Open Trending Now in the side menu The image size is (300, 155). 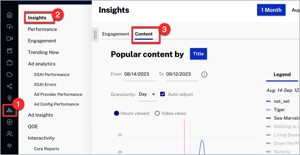(43, 52)
